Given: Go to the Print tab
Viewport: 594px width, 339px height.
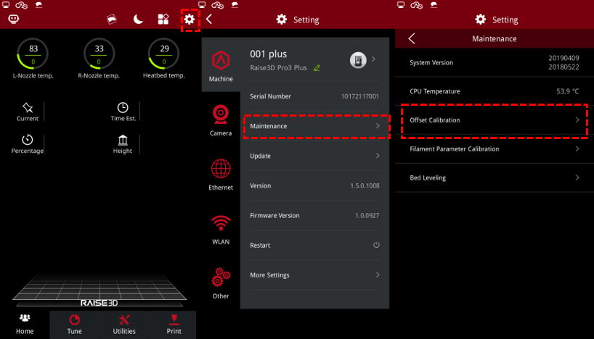Looking at the screenshot, I should coord(174,324).
